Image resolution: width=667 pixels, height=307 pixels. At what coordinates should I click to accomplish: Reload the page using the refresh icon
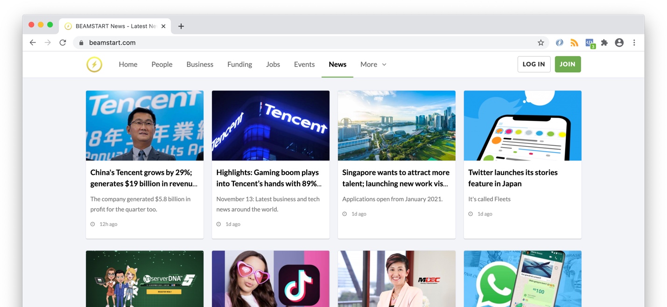(63, 42)
